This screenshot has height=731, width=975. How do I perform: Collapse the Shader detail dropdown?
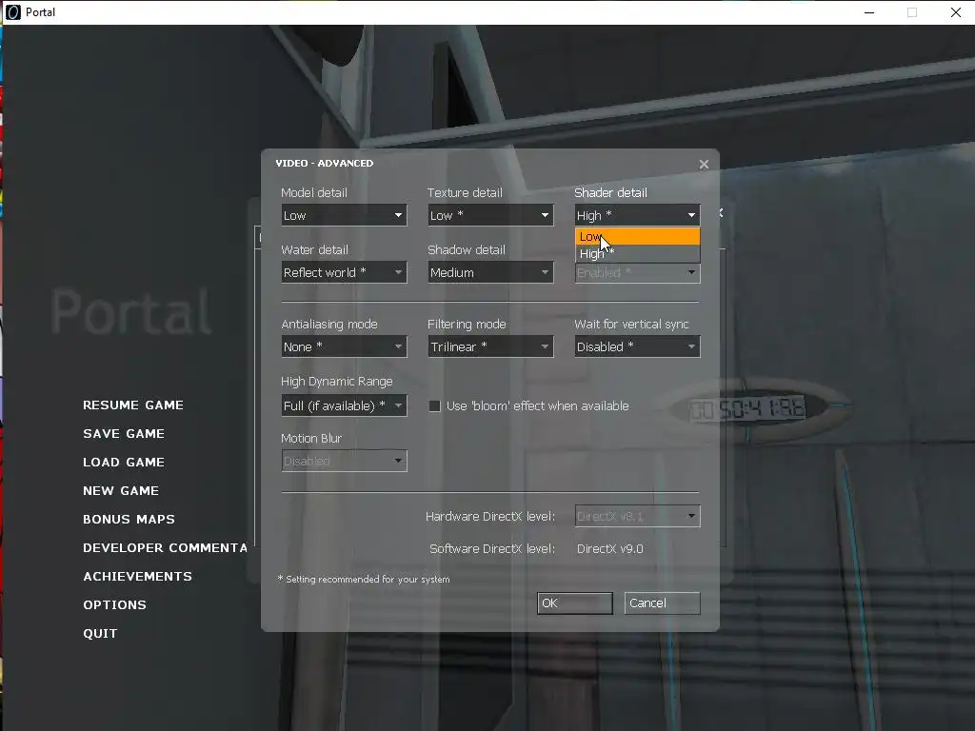point(637,215)
